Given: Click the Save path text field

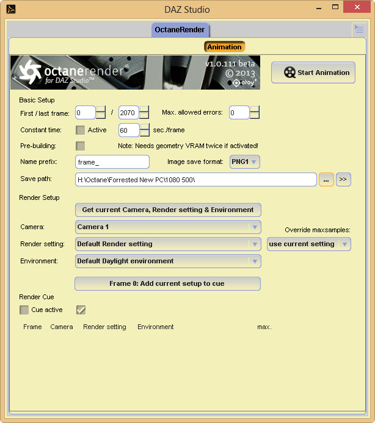Looking at the screenshot, I should coord(196,180).
